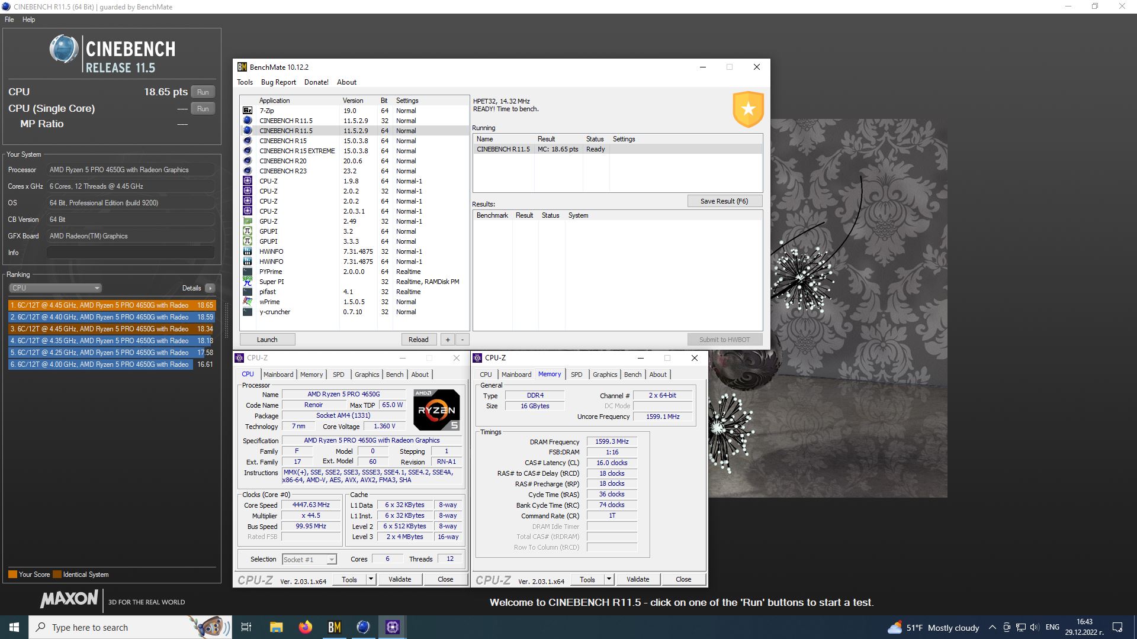The width and height of the screenshot is (1137, 639).
Task: Open Tools menu in BenchMate
Action: pyautogui.click(x=245, y=82)
